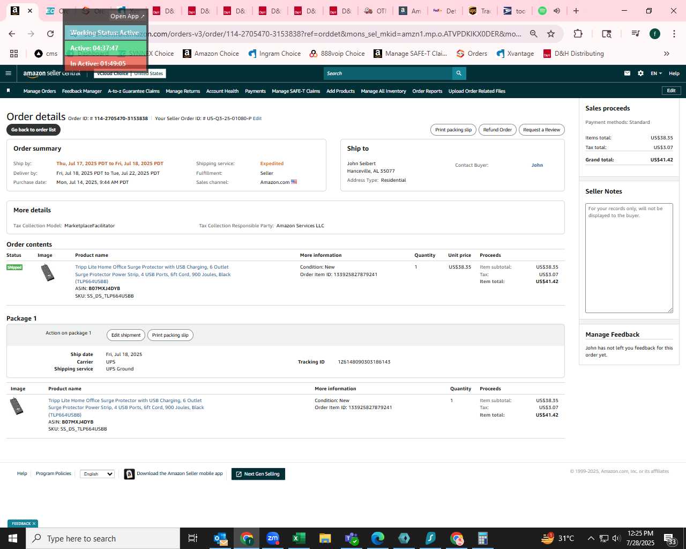Edit the Seller Order ID link
686x549 pixels.
(257, 118)
